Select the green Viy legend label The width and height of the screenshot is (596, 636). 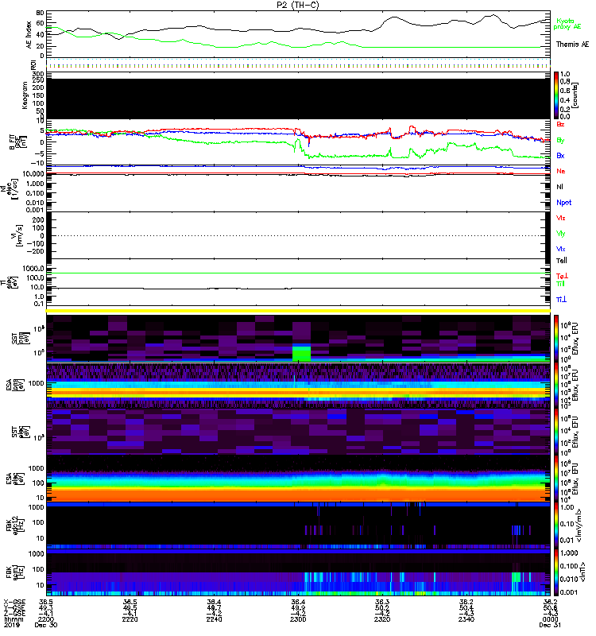tap(561, 234)
